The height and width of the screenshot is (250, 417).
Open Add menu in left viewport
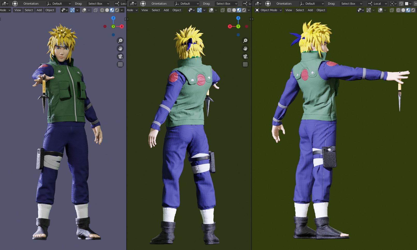(x=39, y=10)
